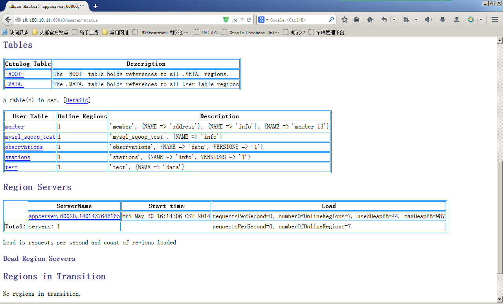Reload the page with the refresh icon
This screenshot has height=304, width=503.
[x=249, y=20]
